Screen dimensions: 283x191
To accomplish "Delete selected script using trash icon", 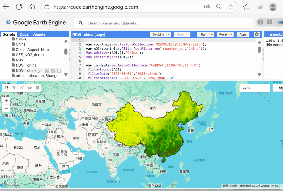I will pyautogui.click(x=59, y=71).
